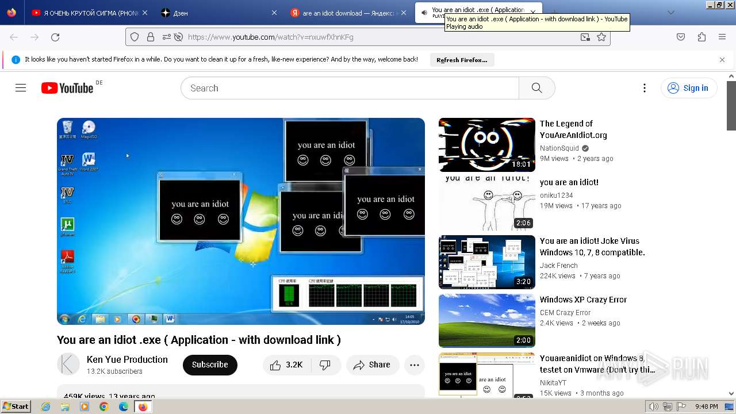The height and width of the screenshot is (414, 736).
Task: Dismiss the Firefox notification bar
Action: point(722,60)
